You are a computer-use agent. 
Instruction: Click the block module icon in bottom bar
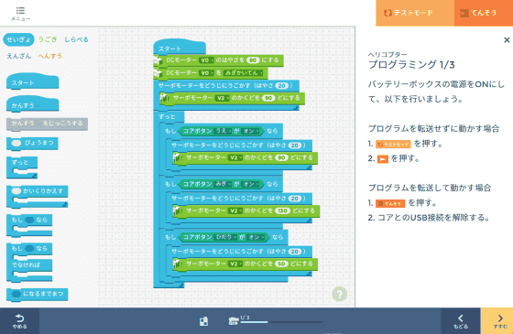coord(203,321)
